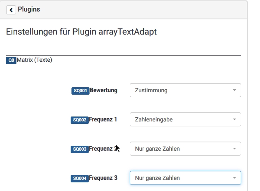Viewport: 260px width, 191px height.
Task: Click the caret arrow in the Frequenz 3 dropdown
Action: (234, 178)
